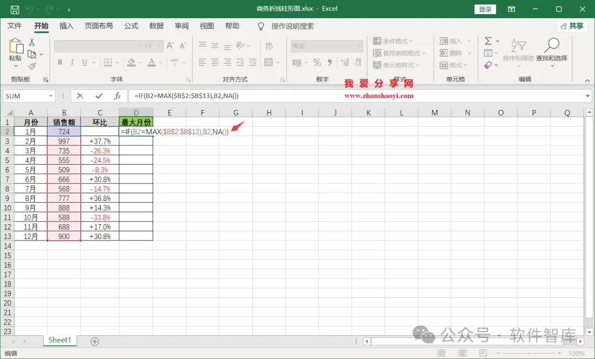Click Increase Font Size icon
This screenshot has height=359, width=595.
(x=170, y=46)
